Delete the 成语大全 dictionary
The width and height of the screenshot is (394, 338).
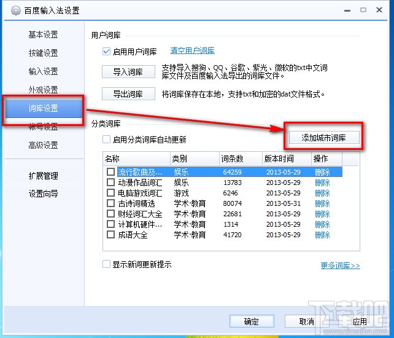[x=322, y=235]
